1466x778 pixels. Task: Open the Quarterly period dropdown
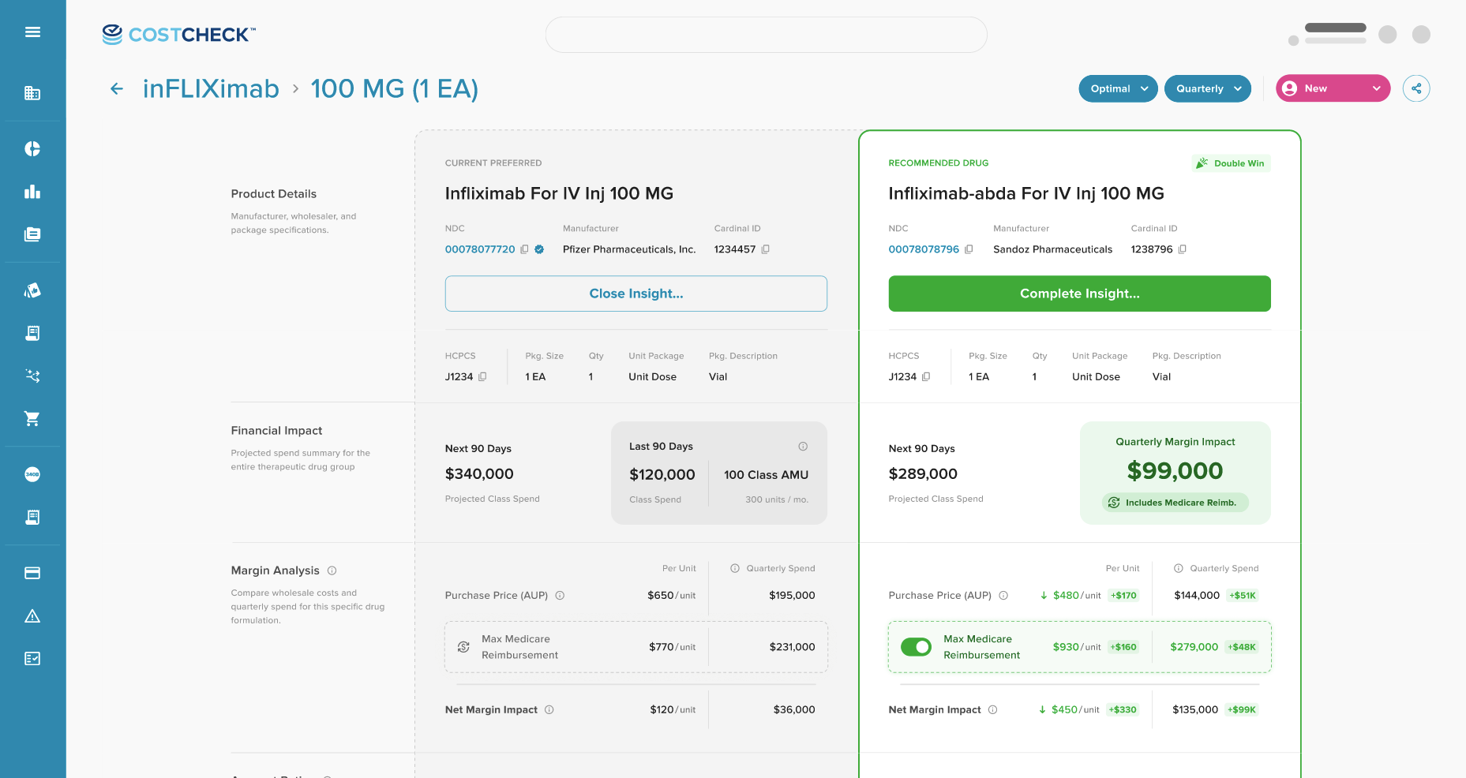tap(1208, 88)
